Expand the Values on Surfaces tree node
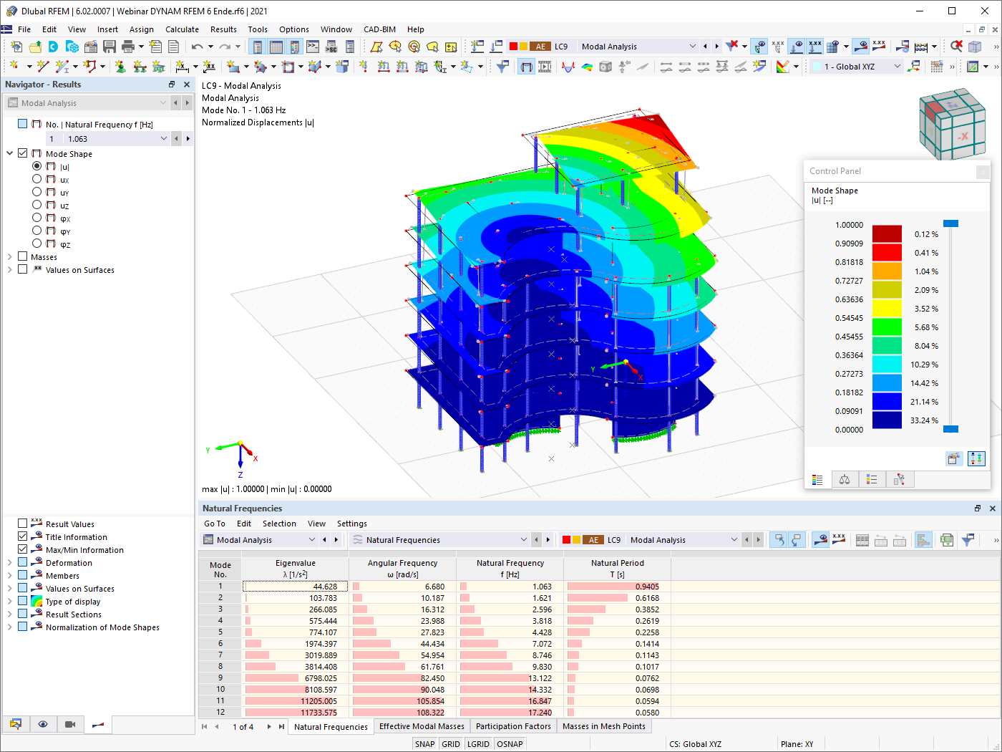The width and height of the screenshot is (1002, 752). point(9,269)
